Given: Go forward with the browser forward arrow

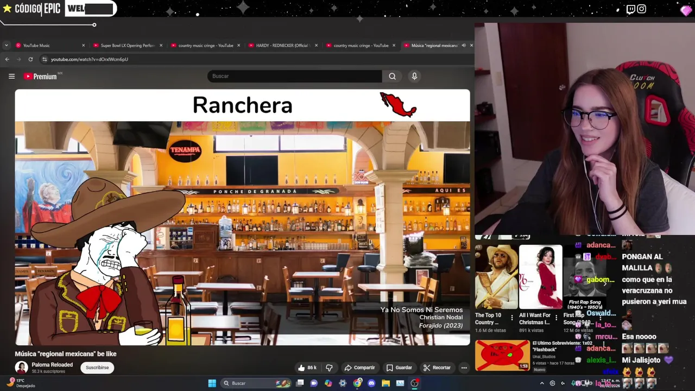Looking at the screenshot, I should coord(19,59).
